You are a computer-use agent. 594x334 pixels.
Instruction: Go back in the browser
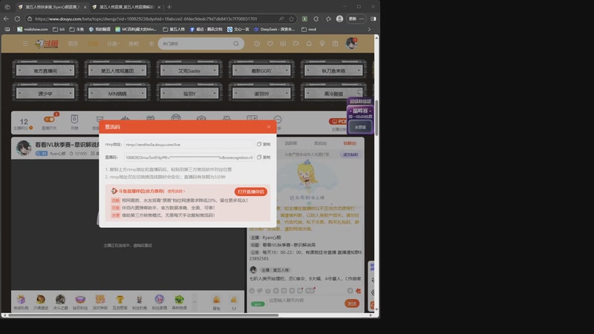pos(6,19)
